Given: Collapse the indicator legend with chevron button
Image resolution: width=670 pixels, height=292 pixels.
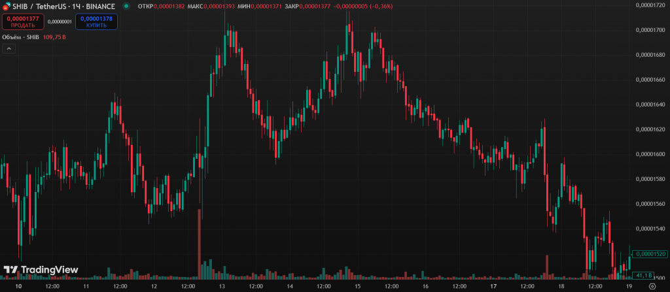Looking at the screenshot, I should click(9, 49).
